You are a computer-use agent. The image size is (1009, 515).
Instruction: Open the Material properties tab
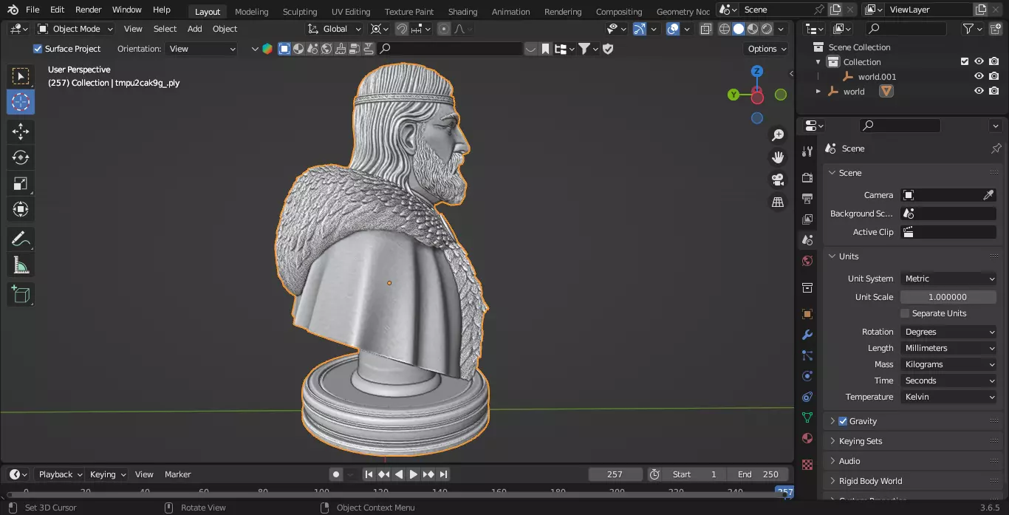click(807, 438)
